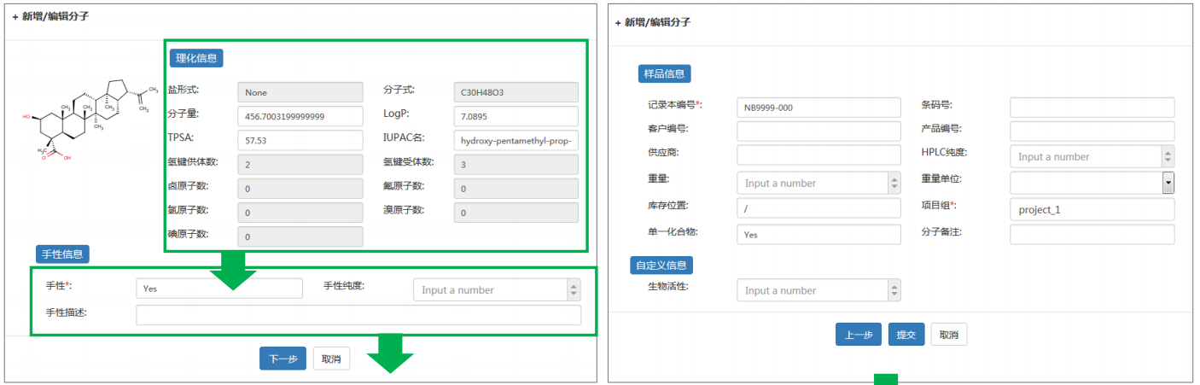The image size is (1200, 385).
Task: Click the 分子量 value field
Action: 300,116
